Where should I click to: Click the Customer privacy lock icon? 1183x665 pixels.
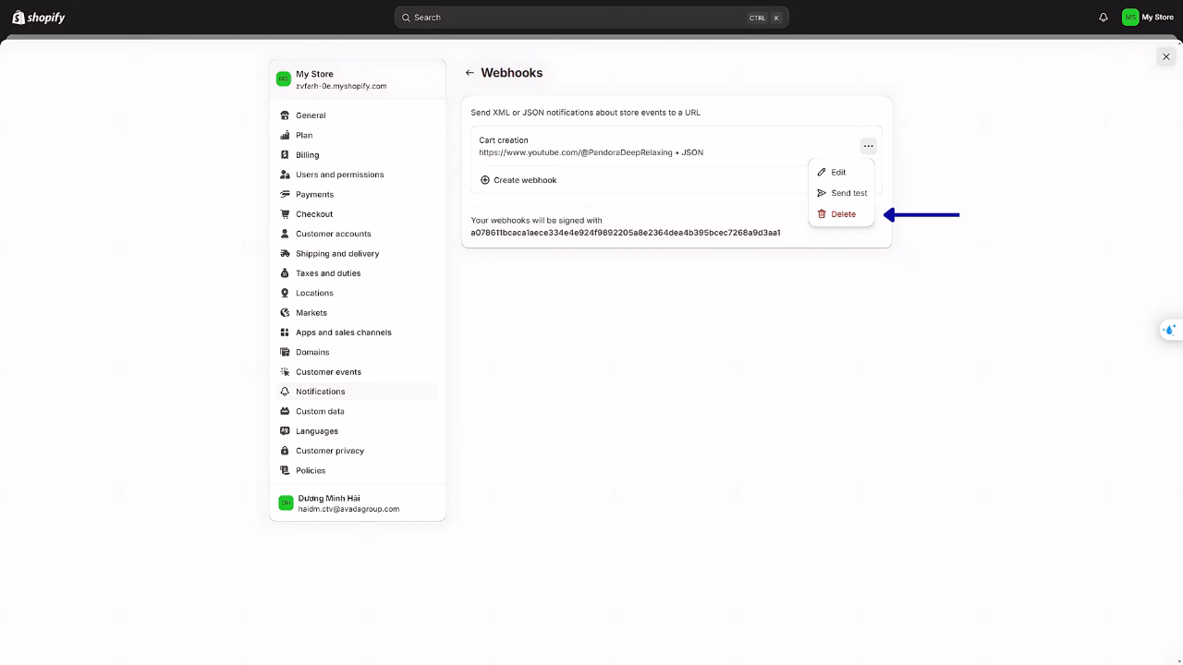tap(285, 451)
